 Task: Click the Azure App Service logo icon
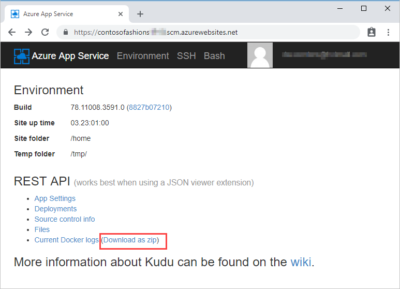[21, 56]
